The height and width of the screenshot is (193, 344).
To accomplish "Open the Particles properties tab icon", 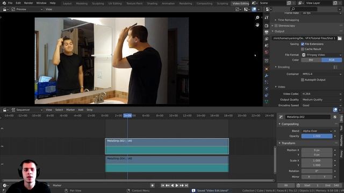I will coord(267,82).
